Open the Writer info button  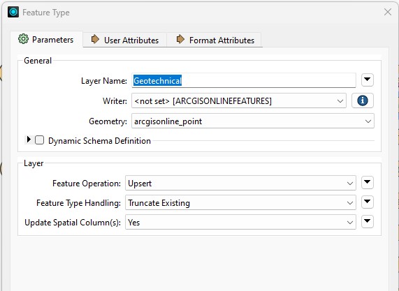coord(363,100)
